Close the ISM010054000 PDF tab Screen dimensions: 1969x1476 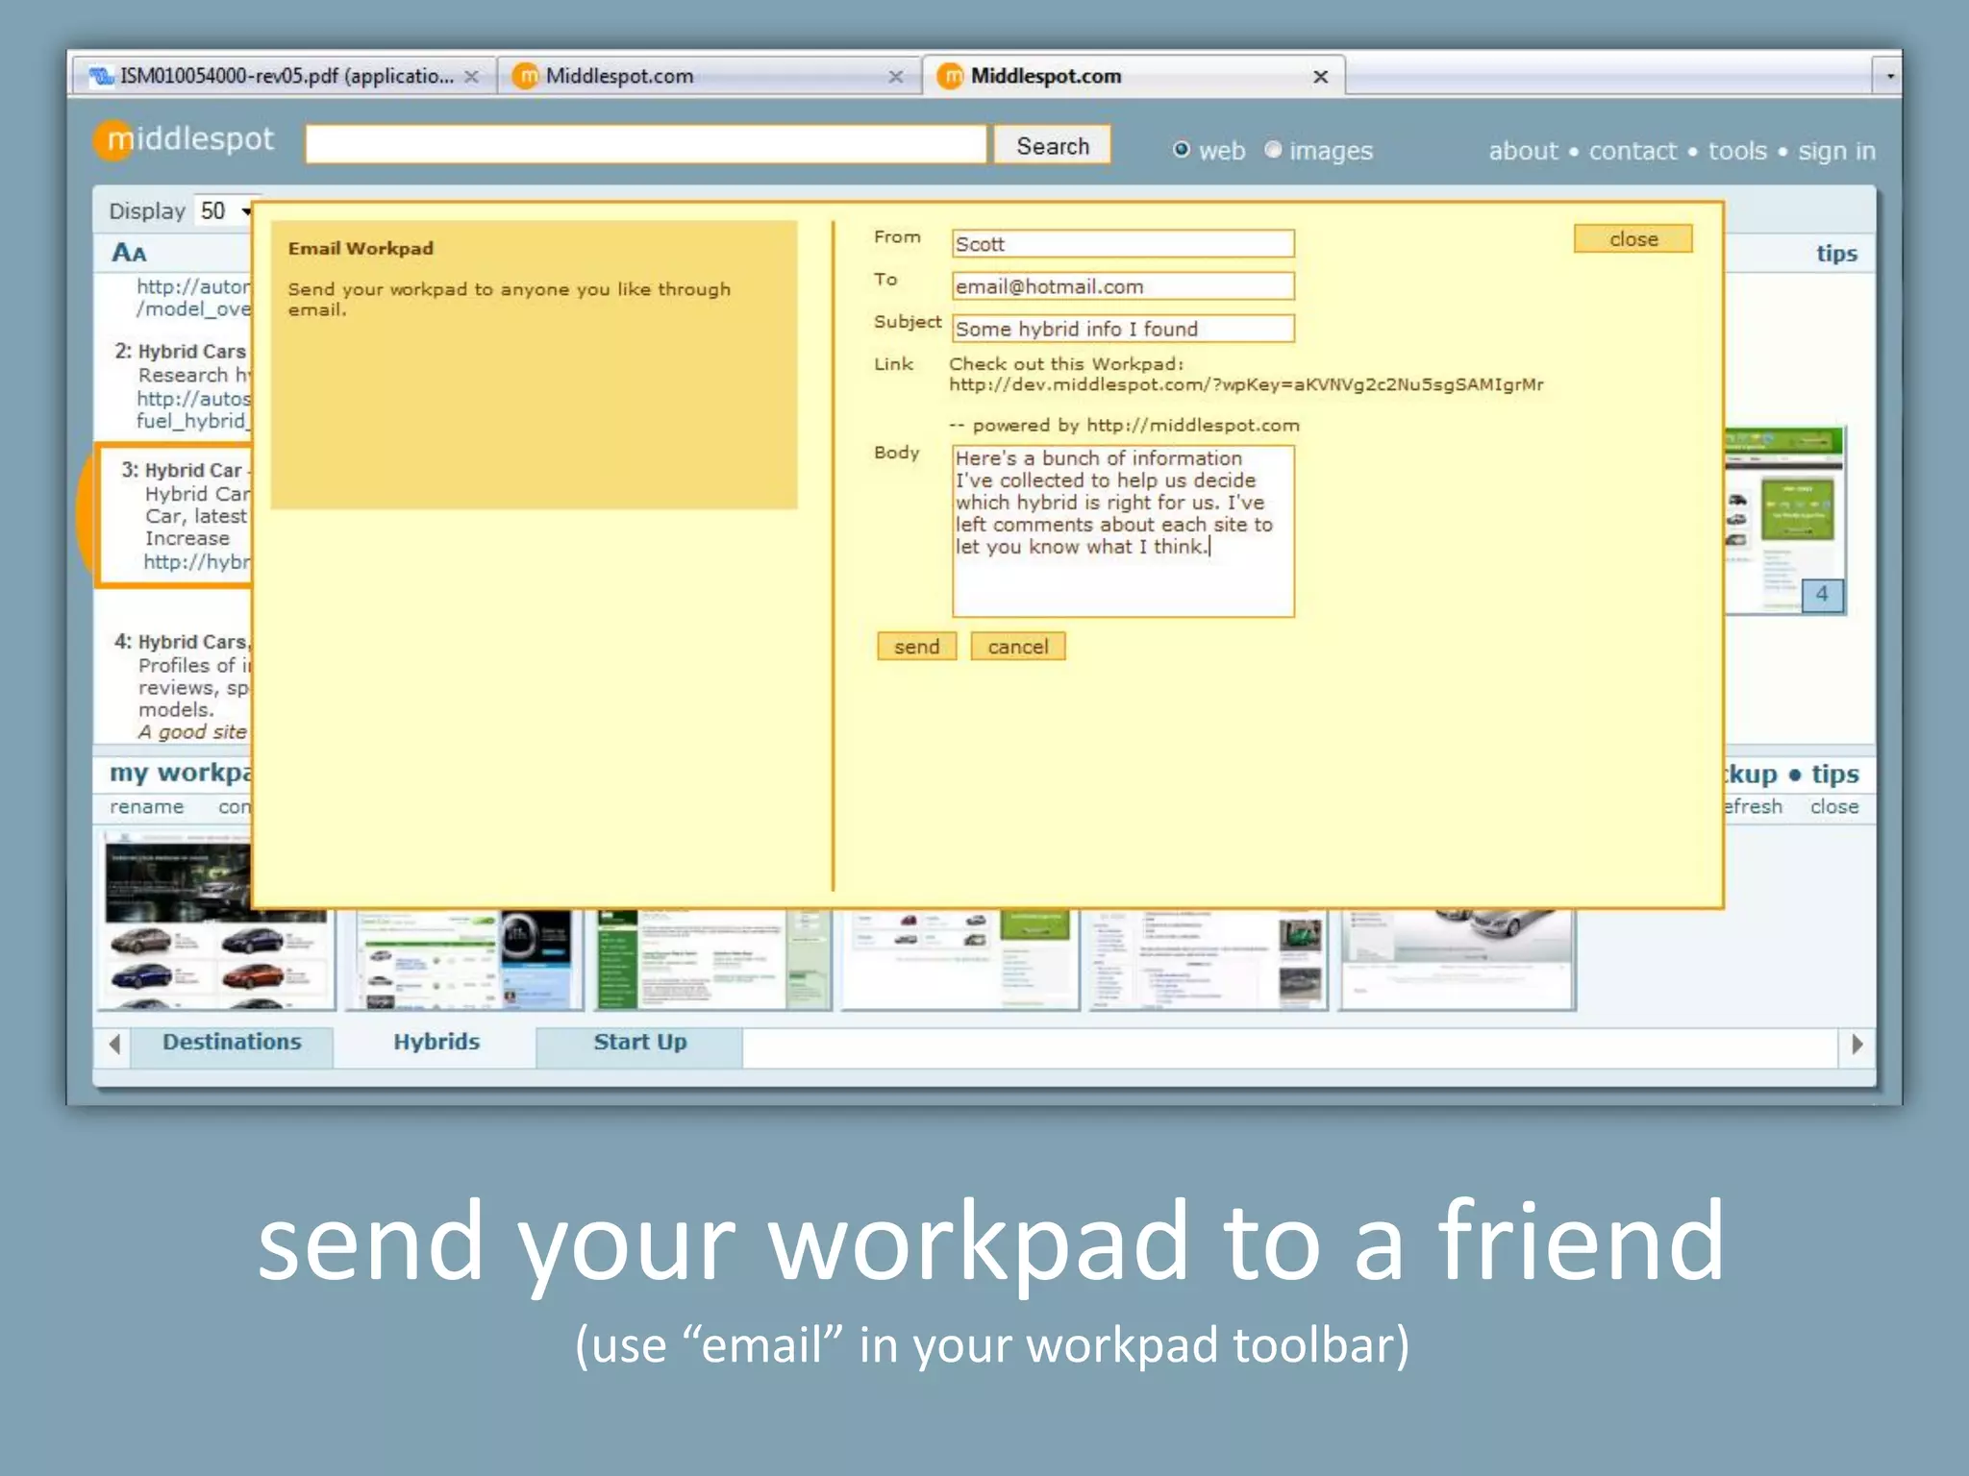(x=471, y=77)
